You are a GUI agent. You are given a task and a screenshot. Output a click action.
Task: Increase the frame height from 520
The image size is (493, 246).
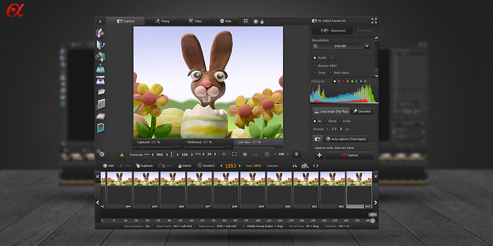[192, 154]
